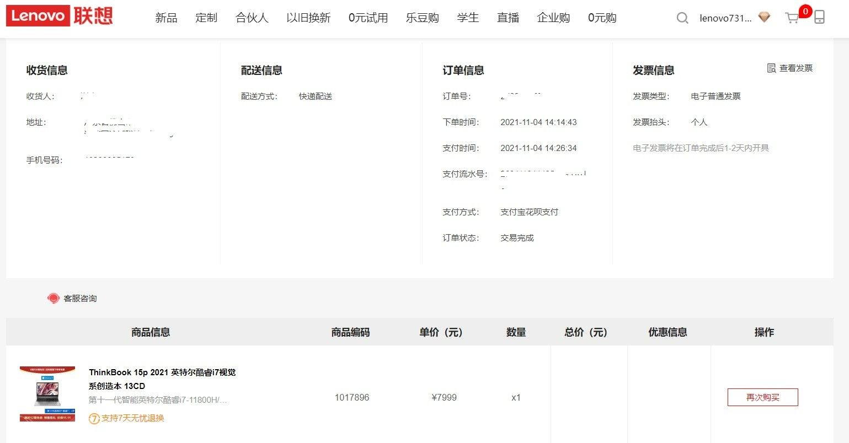The width and height of the screenshot is (849, 443).
Task: Open the shopping cart icon
Action: [x=792, y=18]
